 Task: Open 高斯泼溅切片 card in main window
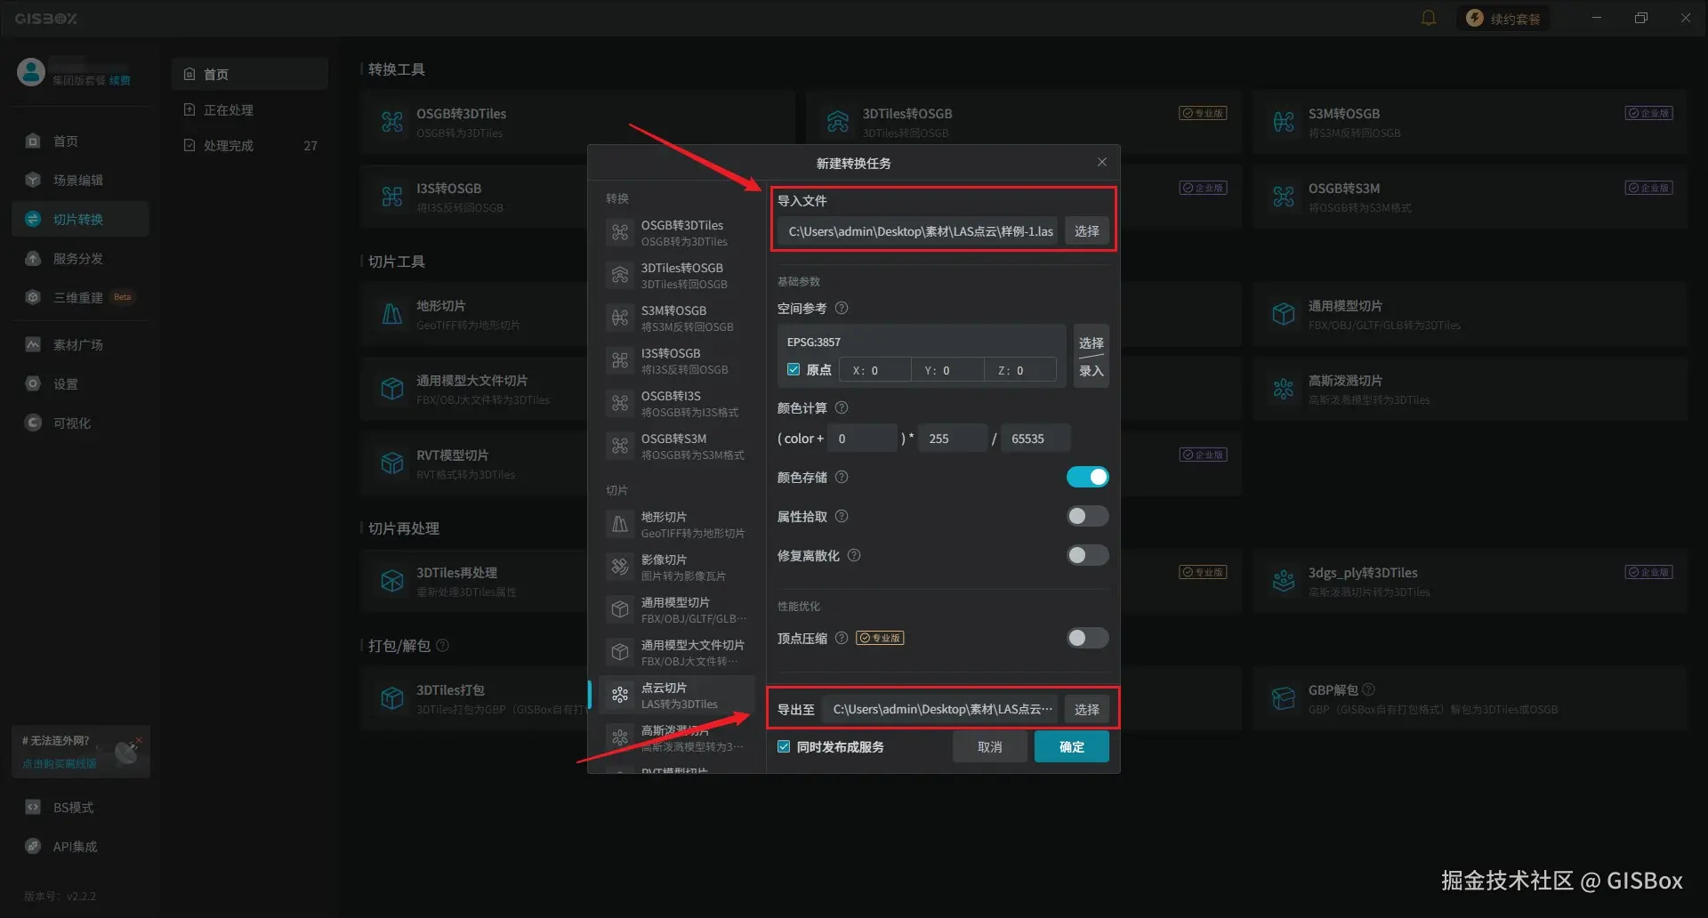(1469, 389)
